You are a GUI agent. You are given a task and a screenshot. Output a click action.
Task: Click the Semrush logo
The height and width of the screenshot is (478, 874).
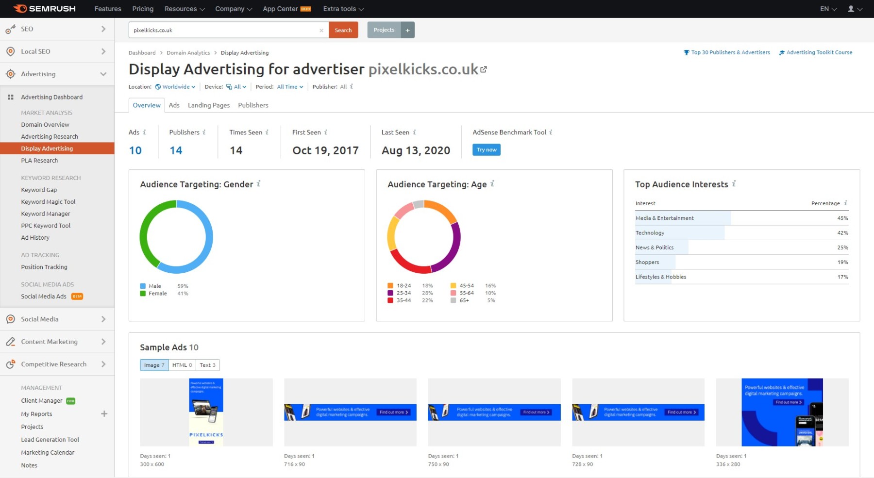point(44,9)
